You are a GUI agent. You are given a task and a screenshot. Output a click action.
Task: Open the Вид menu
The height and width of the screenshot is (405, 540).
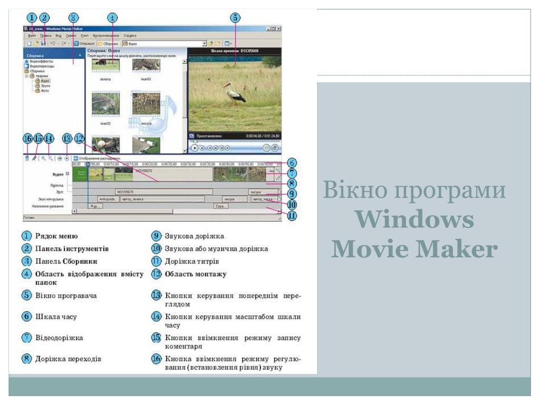coord(59,35)
